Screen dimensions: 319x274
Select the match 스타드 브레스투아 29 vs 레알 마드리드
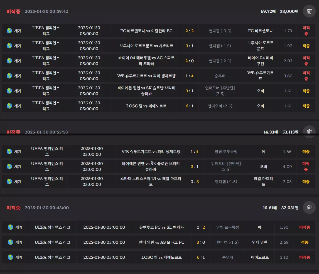[x=151, y=182]
